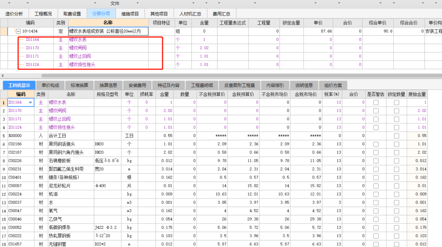Open the 文件 menu
The height and width of the screenshot is (247, 442).
pyautogui.click(x=115, y=3)
